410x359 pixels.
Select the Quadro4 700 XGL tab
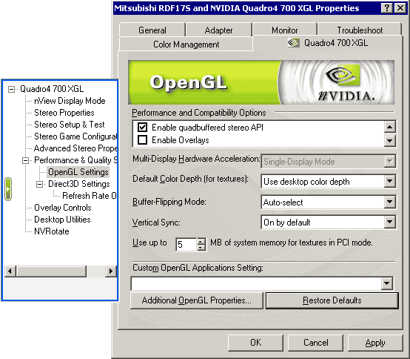[328, 43]
